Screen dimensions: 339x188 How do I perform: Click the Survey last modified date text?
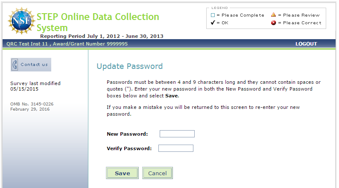pos(35,86)
